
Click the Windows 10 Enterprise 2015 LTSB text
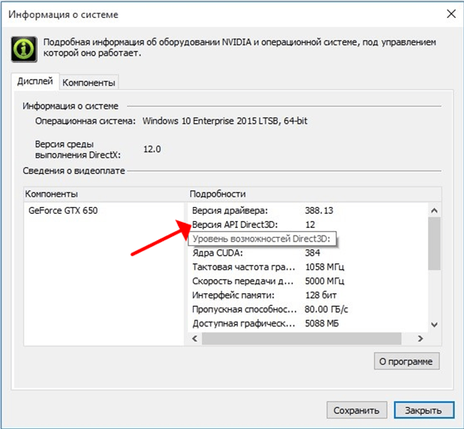[225, 121]
